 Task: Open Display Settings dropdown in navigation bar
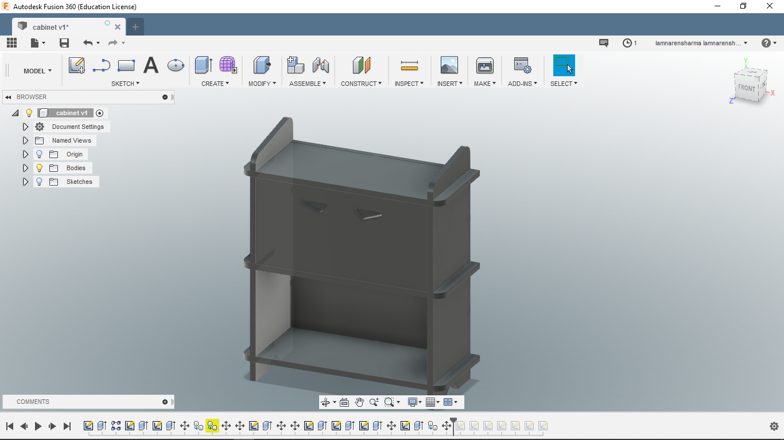[414, 402]
